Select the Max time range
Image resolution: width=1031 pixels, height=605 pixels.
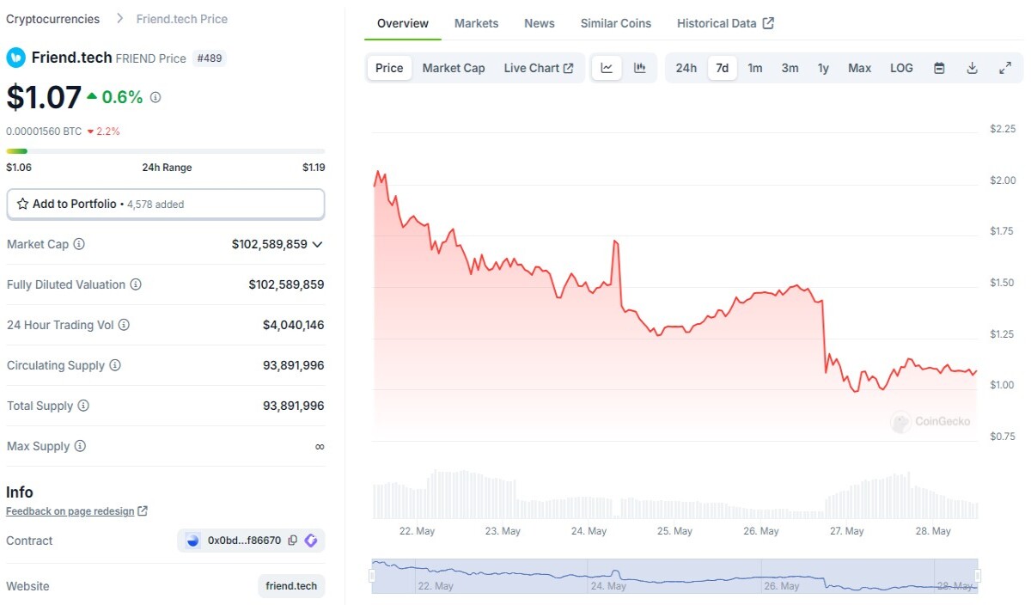click(x=859, y=68)
